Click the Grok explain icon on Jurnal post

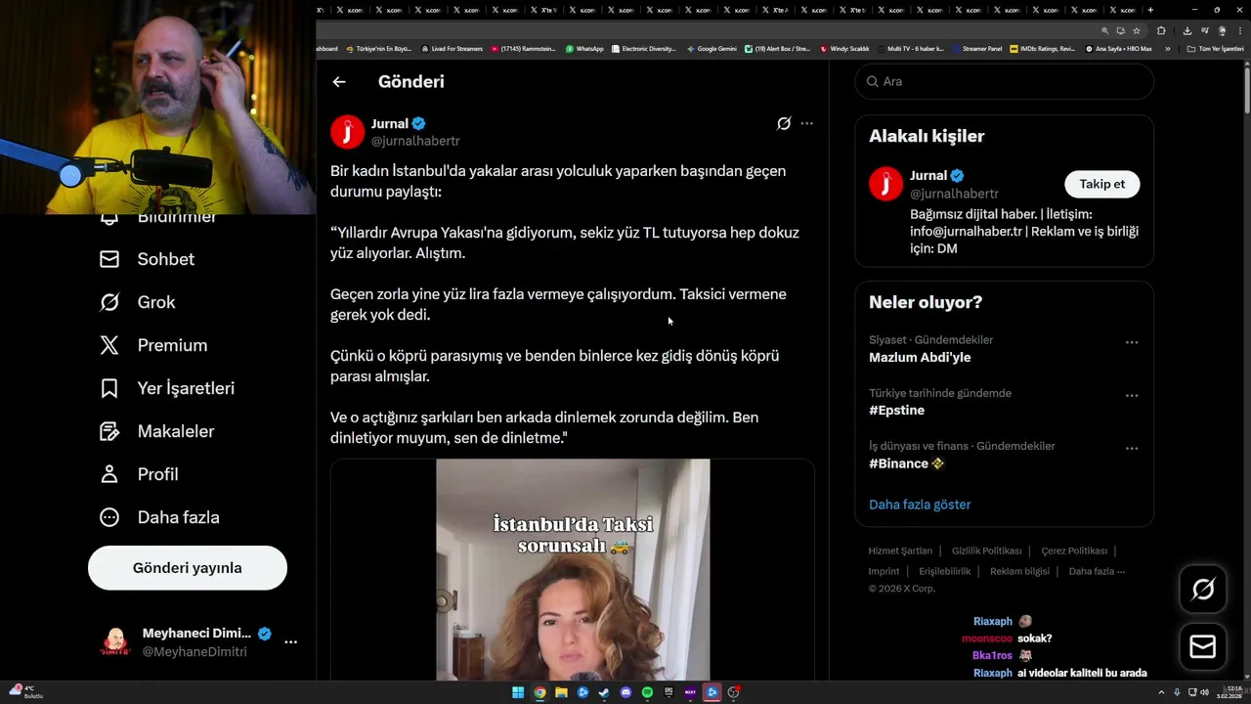[x=784, y=123]
